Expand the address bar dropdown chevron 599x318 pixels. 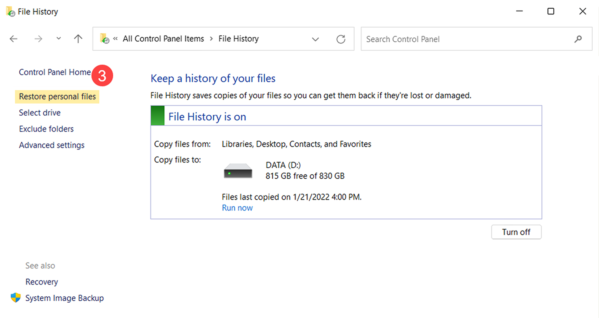315,39
